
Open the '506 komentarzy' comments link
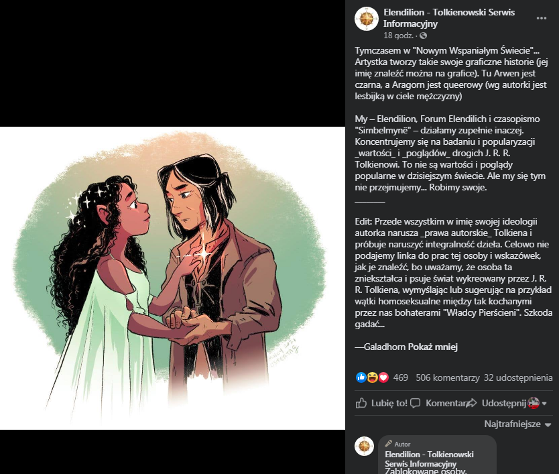[x=448, y=377]
